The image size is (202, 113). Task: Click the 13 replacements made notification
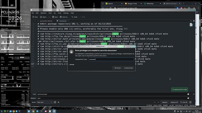click(x=179, y=89)
